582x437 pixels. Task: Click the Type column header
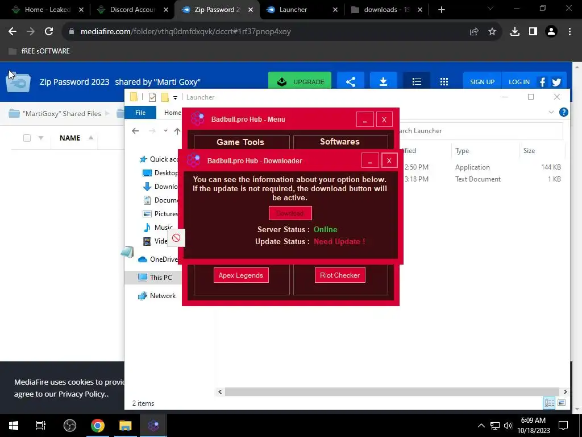pos(462,151)
